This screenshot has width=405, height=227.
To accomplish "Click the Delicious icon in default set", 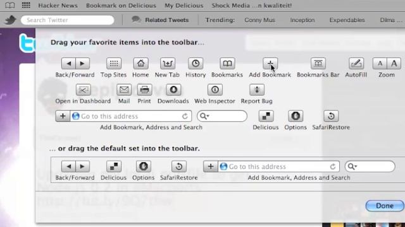I will [x=114, y=166].
